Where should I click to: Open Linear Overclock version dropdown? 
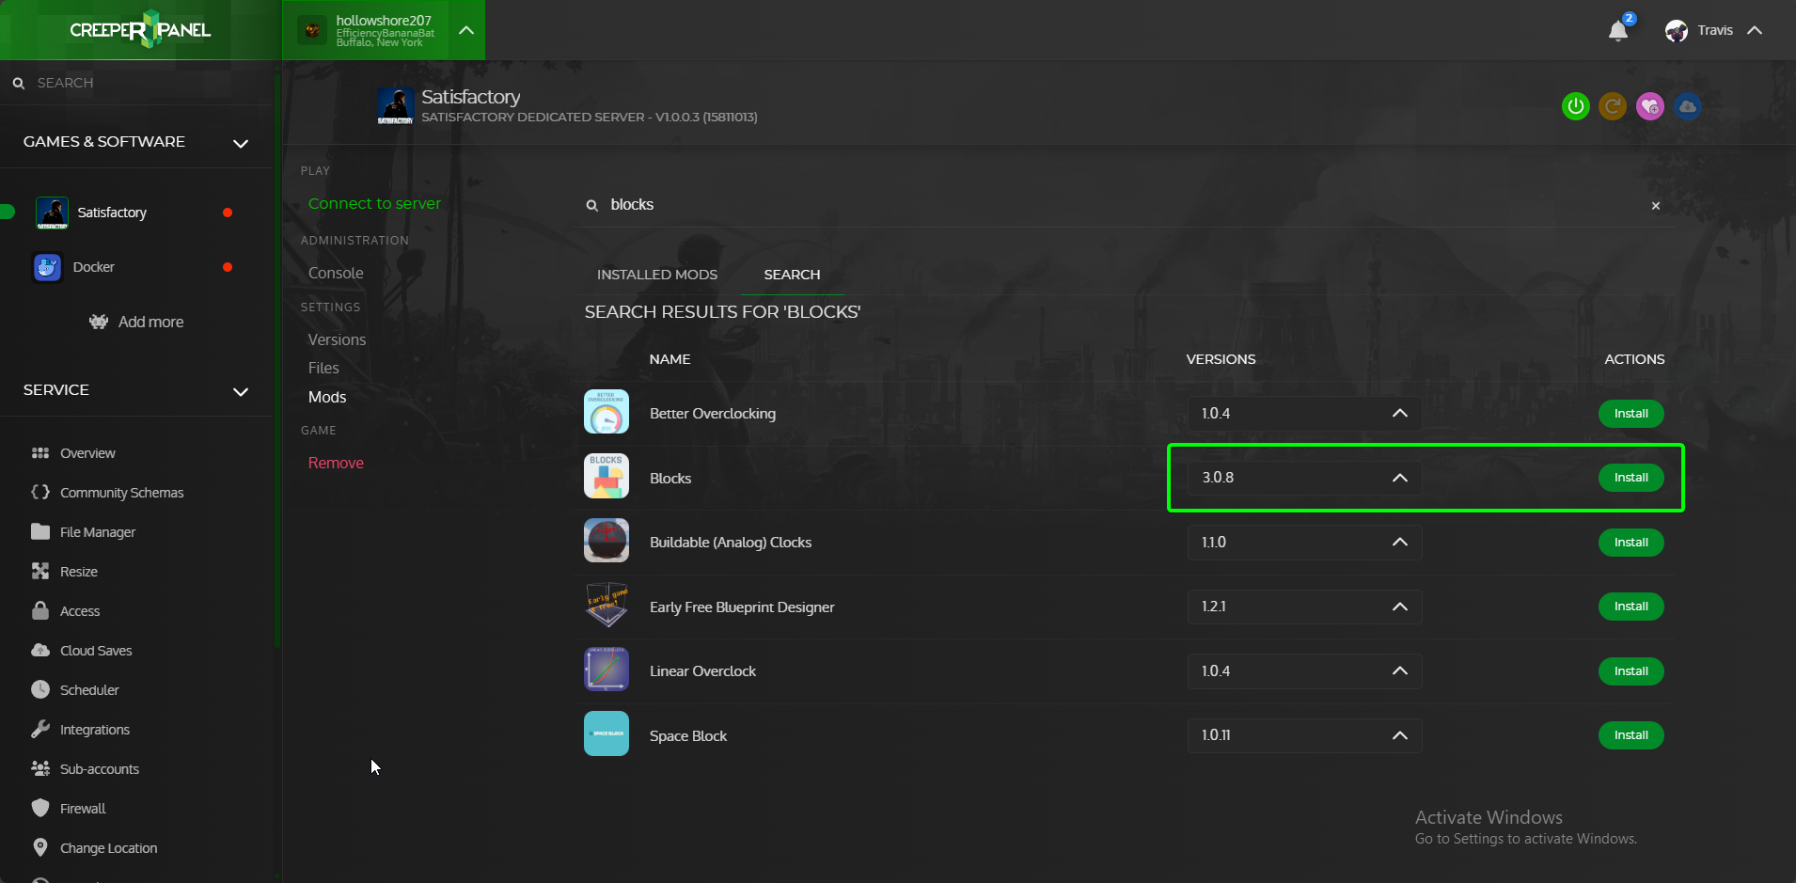tap(1304, 671)
